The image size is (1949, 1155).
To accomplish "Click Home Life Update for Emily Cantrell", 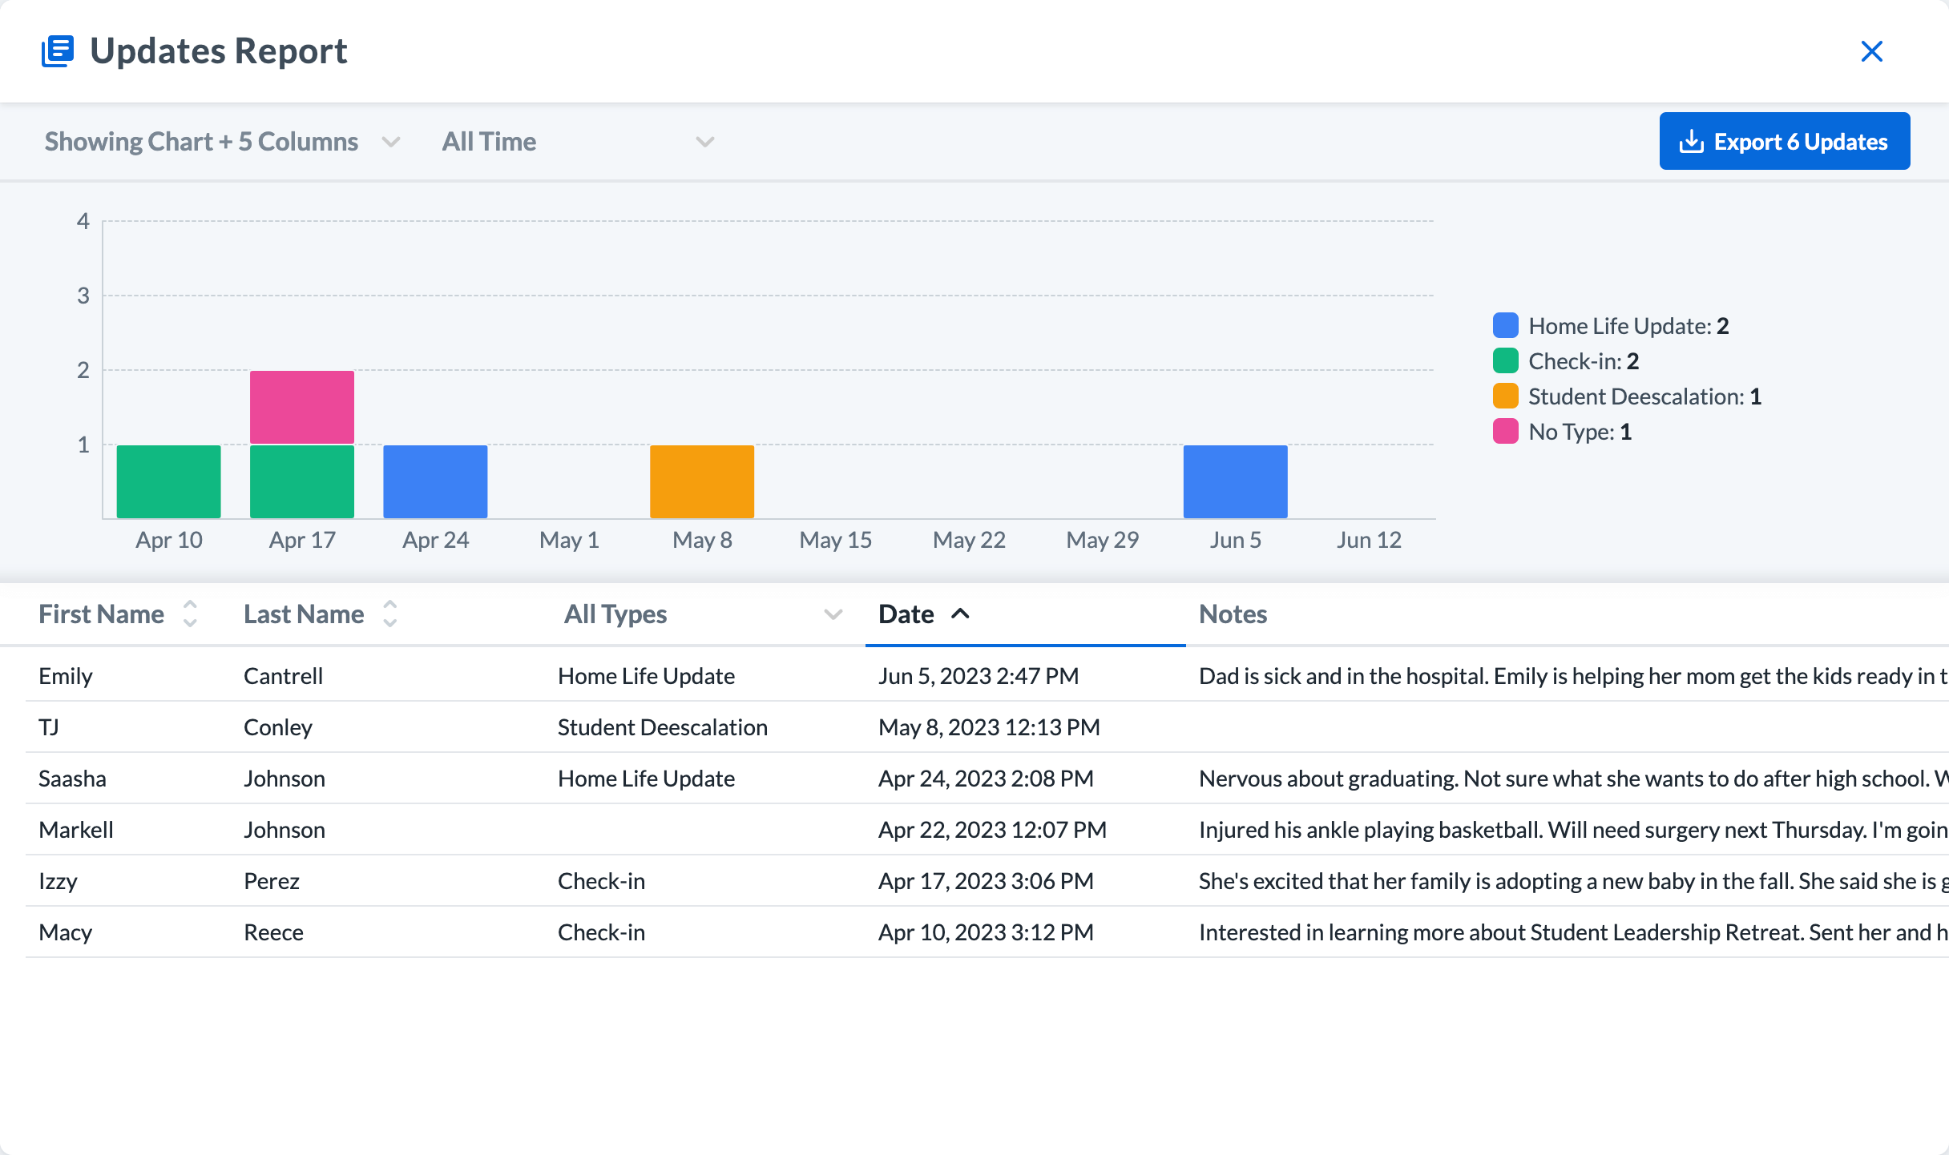I will coord(646,676).
